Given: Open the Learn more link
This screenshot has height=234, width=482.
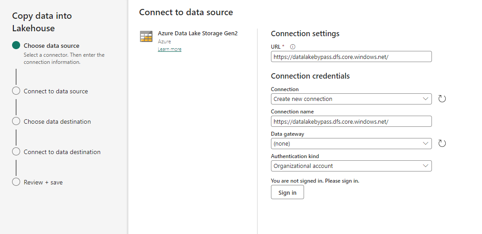Looking at the screenshot, I should (x=169, y=49).
